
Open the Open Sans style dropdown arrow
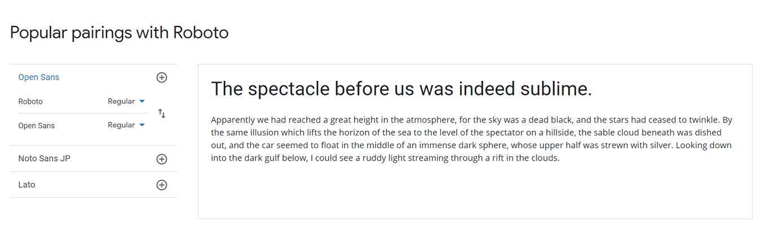[142, 125]
